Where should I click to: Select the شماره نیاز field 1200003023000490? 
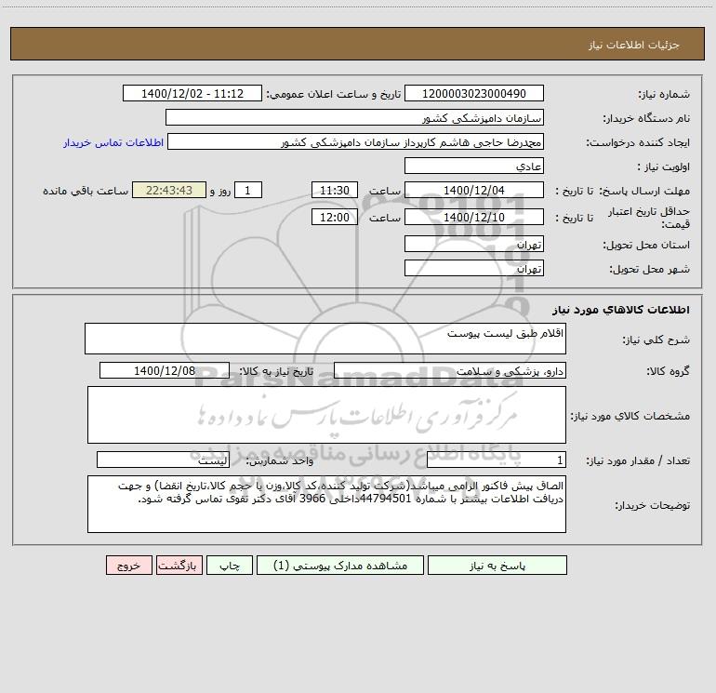[x=474, y=93]
